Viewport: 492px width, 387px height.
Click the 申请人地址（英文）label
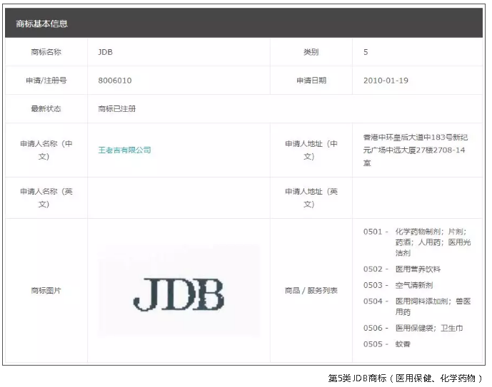[x=311, y=198]
